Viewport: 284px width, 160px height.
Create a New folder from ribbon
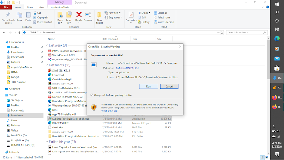(99, 18)
